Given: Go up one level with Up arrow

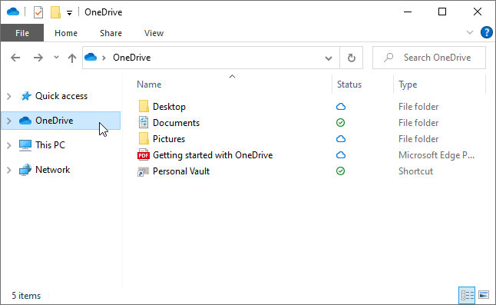Looking at the screenshot, I should pyautogui.click(x=72, y=58).
